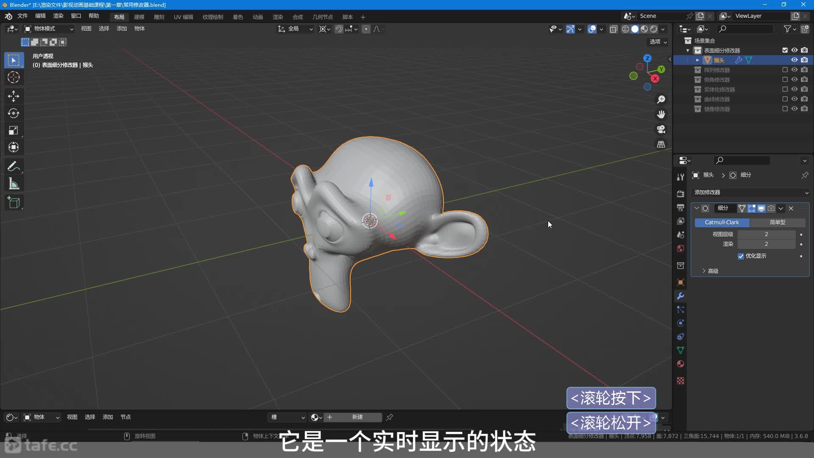The image size is (814, 458).
Task: Open the 全局 transform orientation dropdown
Action: pyautogui.click(x=295, y=29)
